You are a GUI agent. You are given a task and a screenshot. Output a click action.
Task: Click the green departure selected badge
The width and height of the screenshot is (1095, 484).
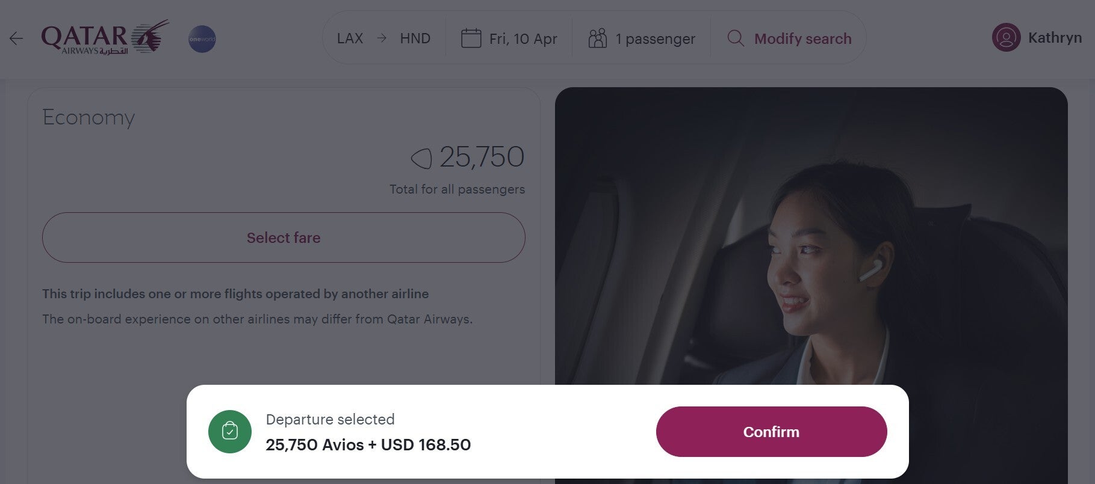tap(229, 431)
